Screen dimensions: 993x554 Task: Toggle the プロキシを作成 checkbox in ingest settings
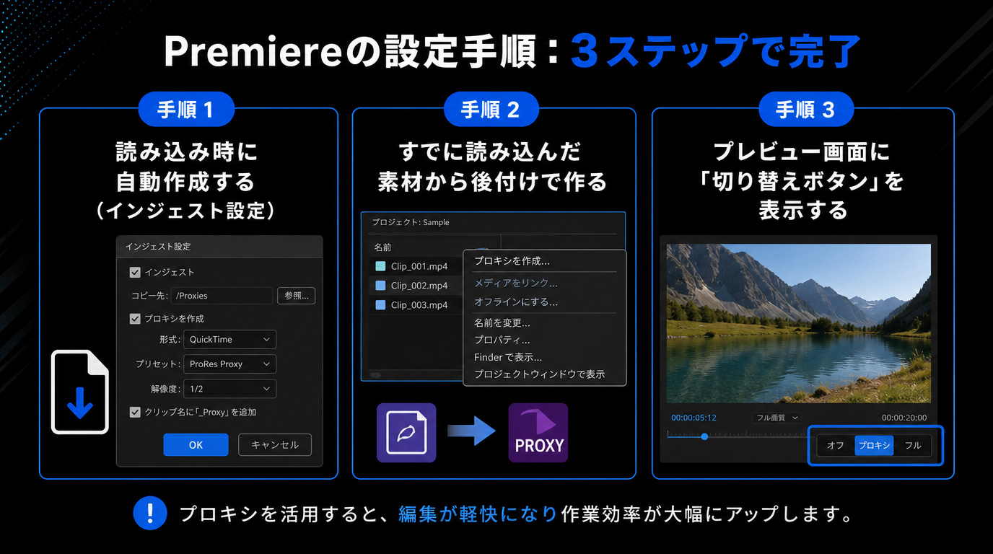pos(135,318)
